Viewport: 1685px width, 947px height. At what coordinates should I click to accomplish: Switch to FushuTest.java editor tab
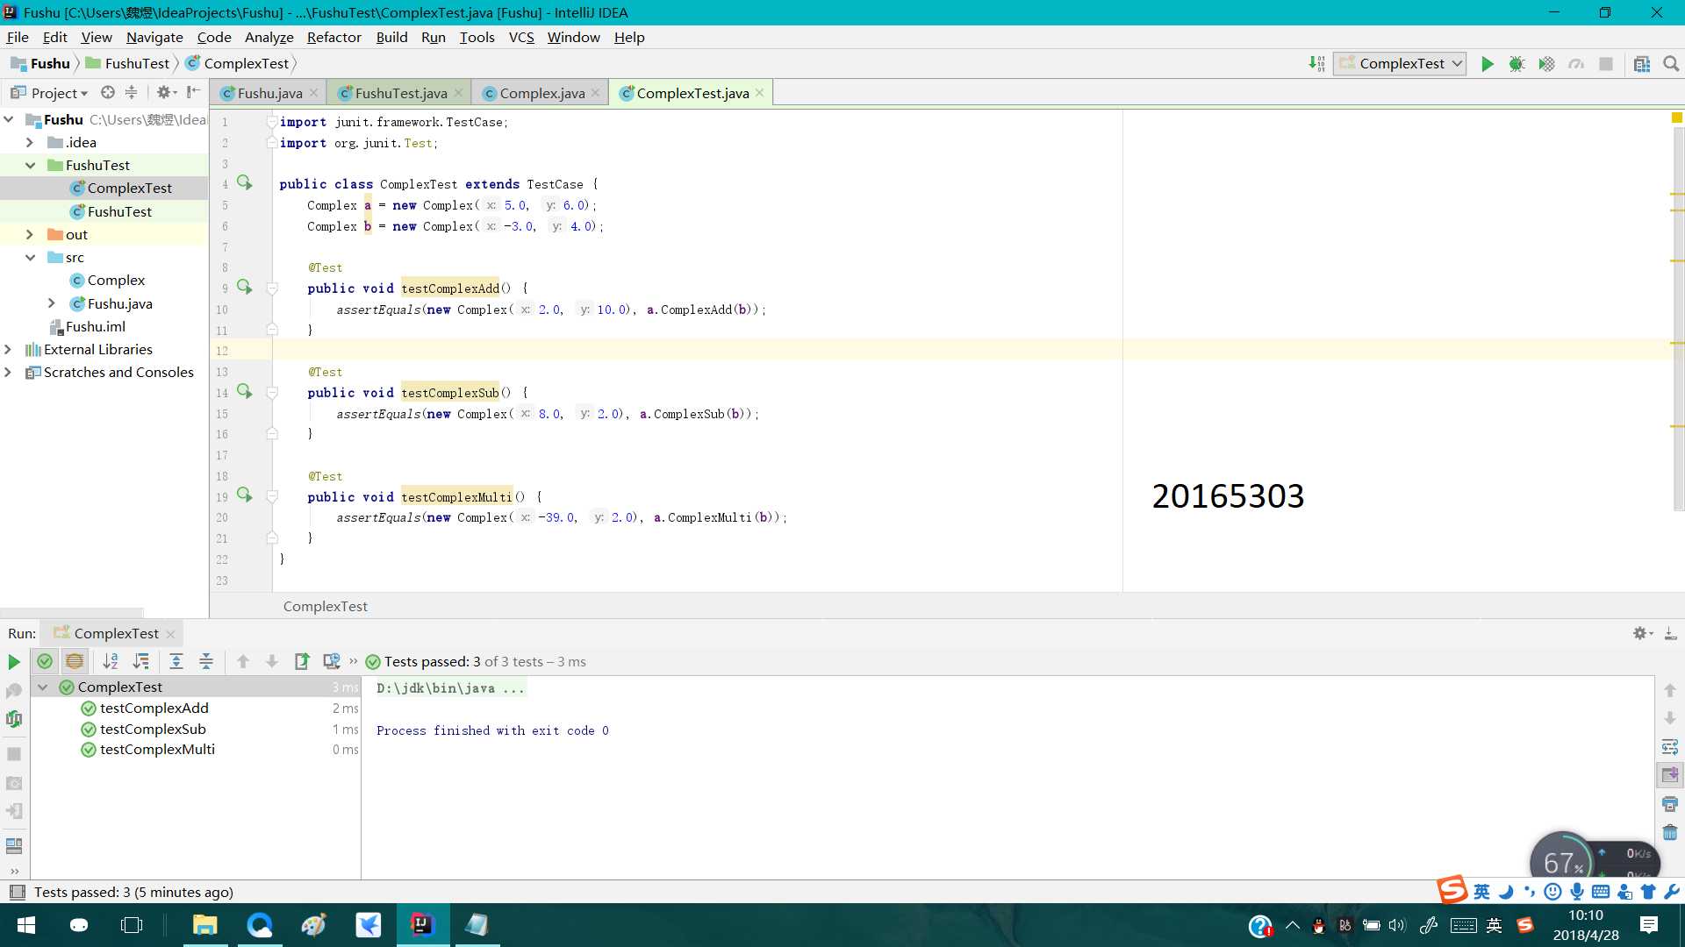pos(401,93)
